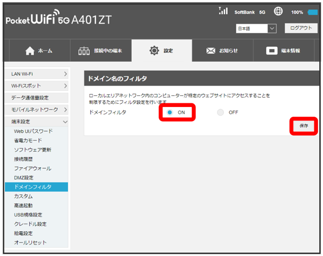Click the notifications envelope icon
The width and height of the screenshot is (323, 256).
click(211, 51)
